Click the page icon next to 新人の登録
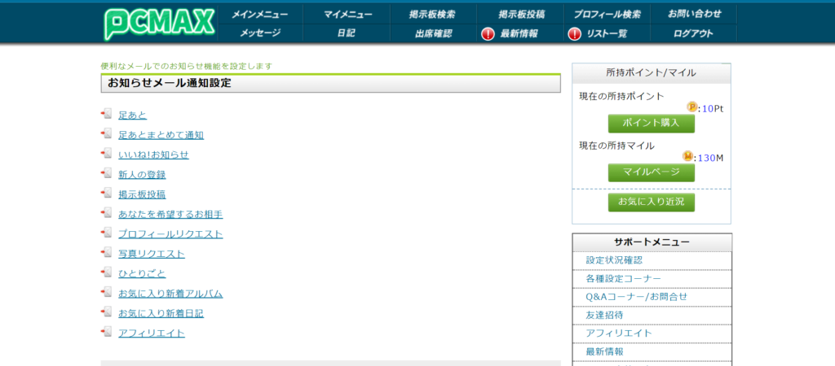Screen dimensions: 835x366 pyautogui.click(x=107, y=174)
